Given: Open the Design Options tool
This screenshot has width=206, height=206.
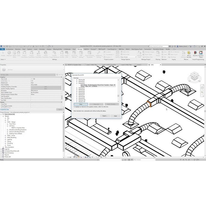Looking at the screenshot, I should (117, 54).
